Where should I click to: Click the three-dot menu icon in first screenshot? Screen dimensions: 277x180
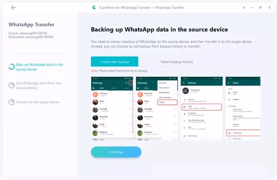point(131,83)
